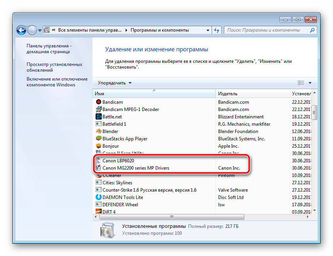Click the Cities: Skylines program icon
333x256 pixels.
(x=99, y=182)
